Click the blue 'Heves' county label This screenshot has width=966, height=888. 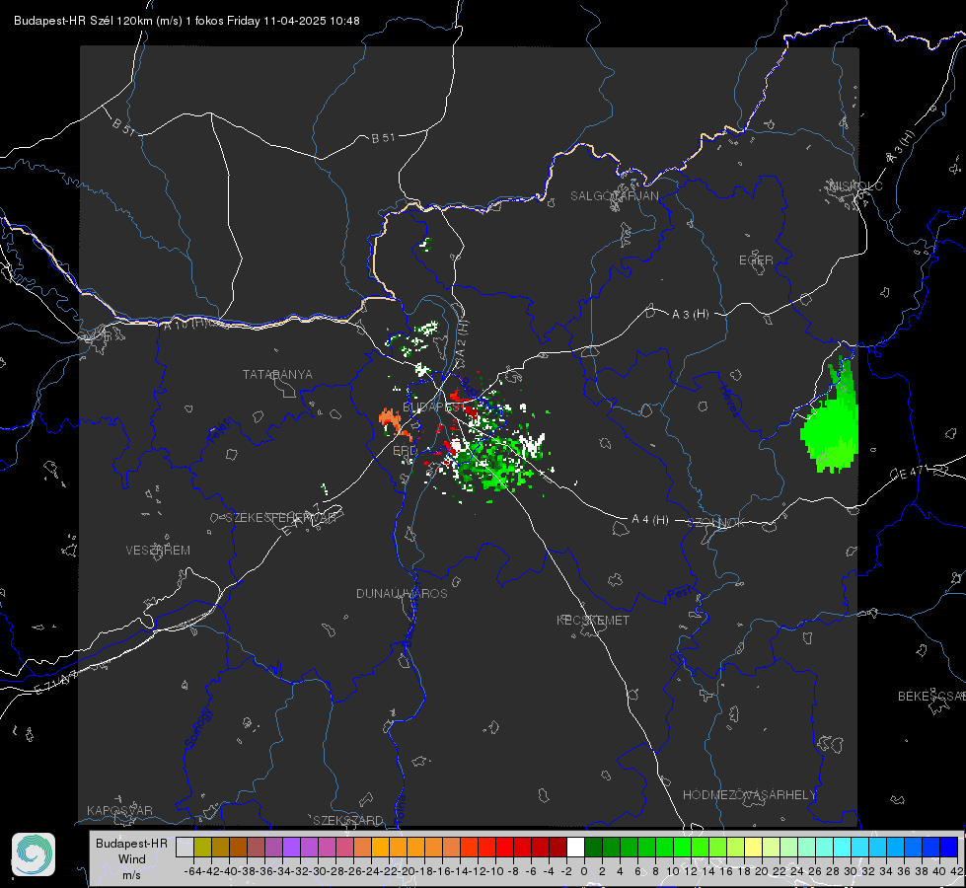(x=729, y=401)
